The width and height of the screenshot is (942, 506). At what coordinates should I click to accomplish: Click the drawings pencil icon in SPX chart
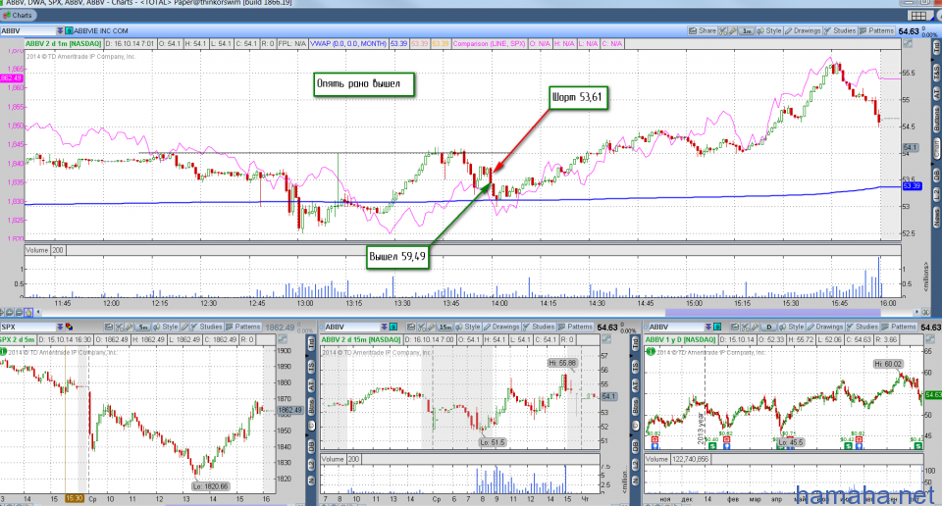coord(184,328)
